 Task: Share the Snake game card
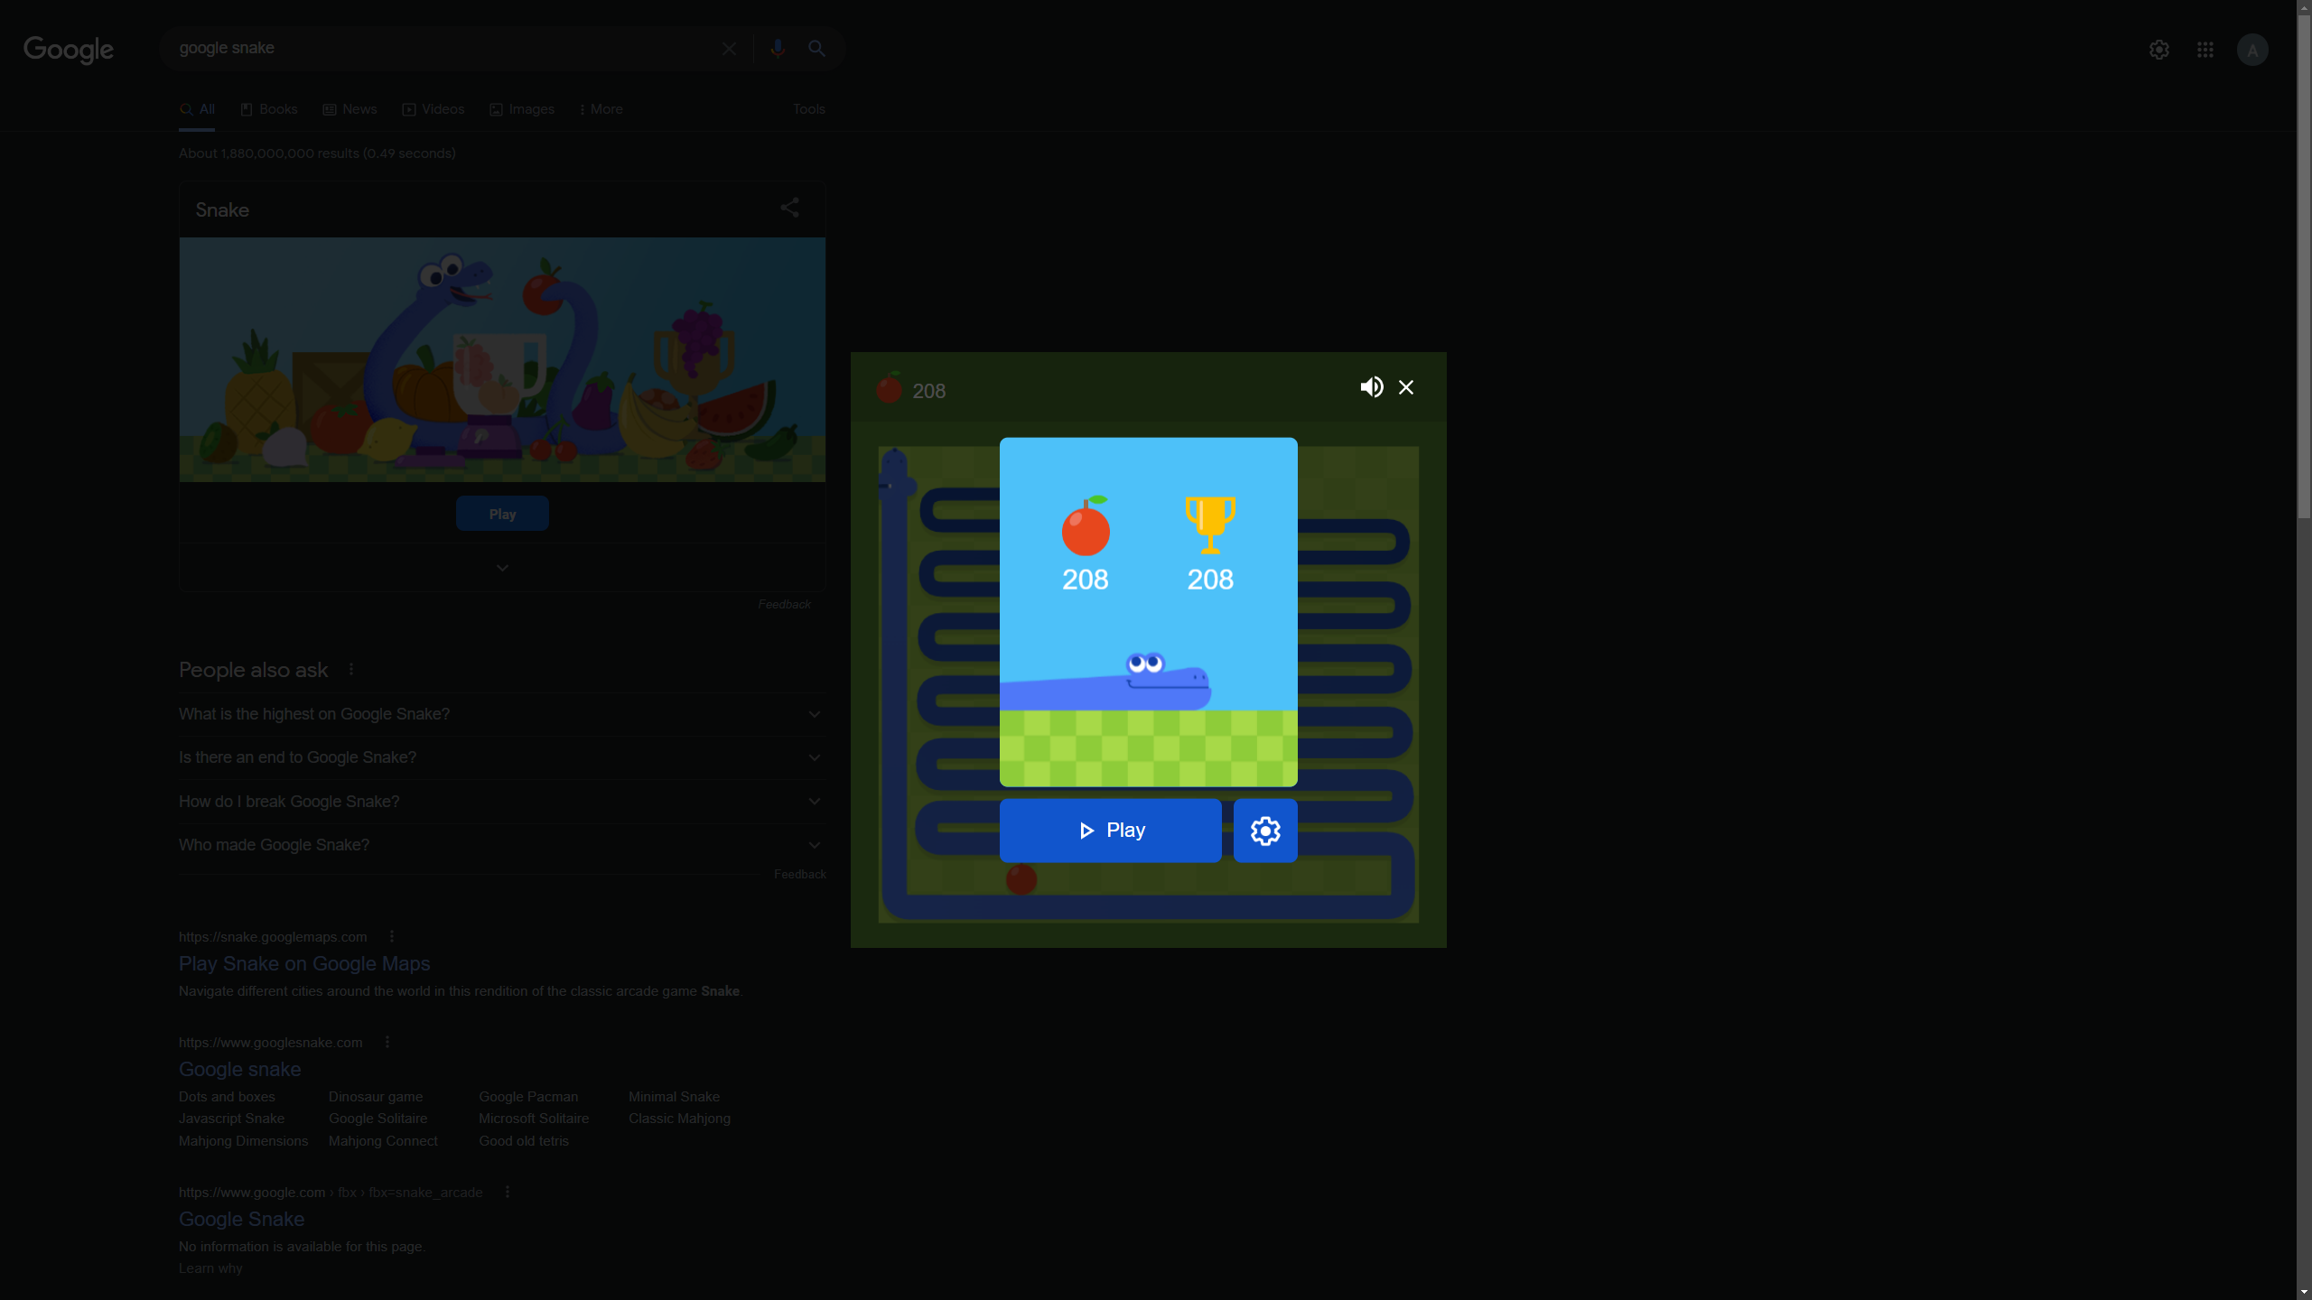[x=789, y=209]
